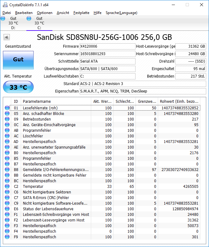This screenshot has width=209, height=247.
Task: Click the Standard field ACS-2 Revision 3
Action: click(143, 84)
